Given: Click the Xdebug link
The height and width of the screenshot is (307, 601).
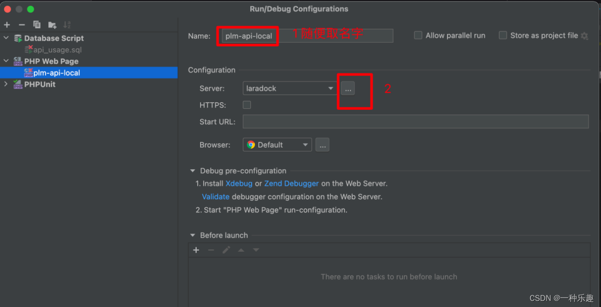Looking at the screenshot, I should click(239, 183).
